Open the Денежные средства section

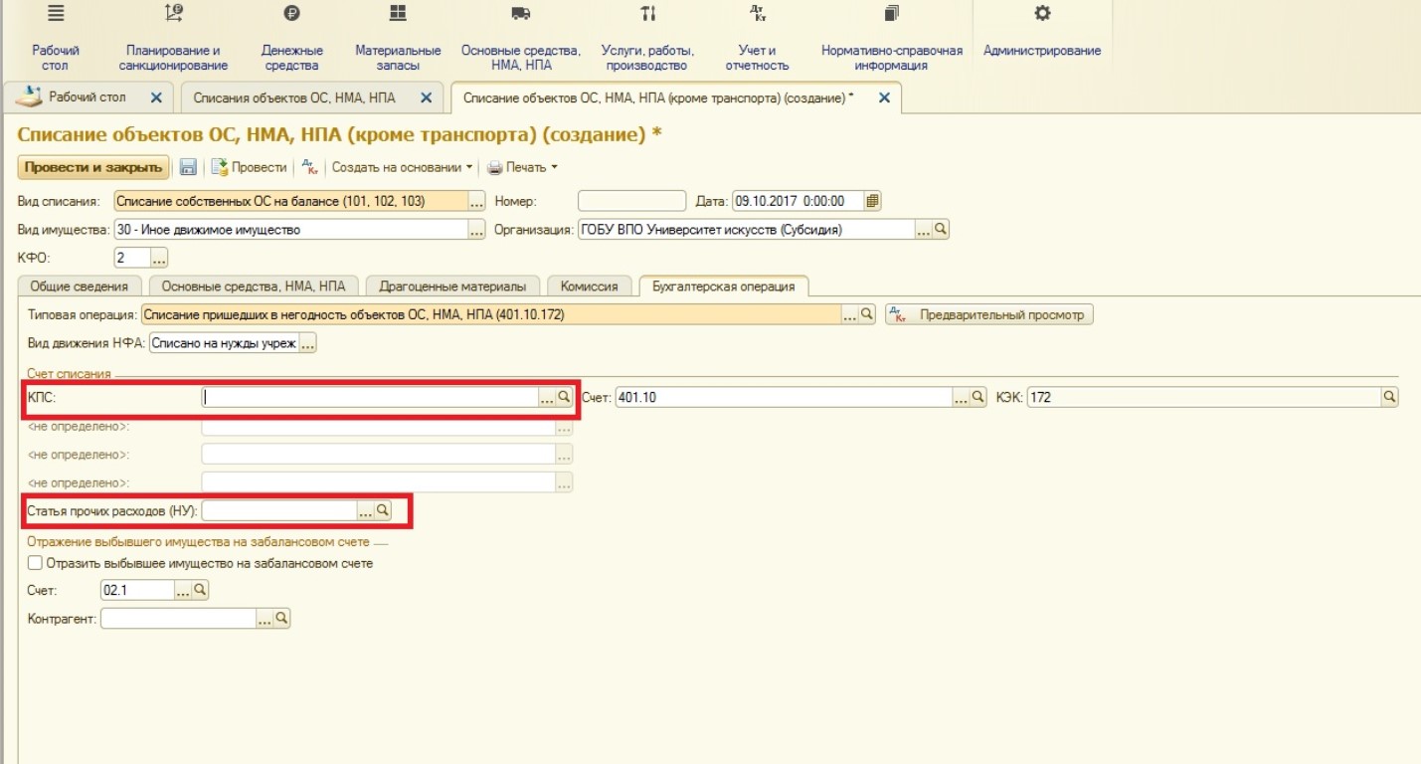point(291,40)
